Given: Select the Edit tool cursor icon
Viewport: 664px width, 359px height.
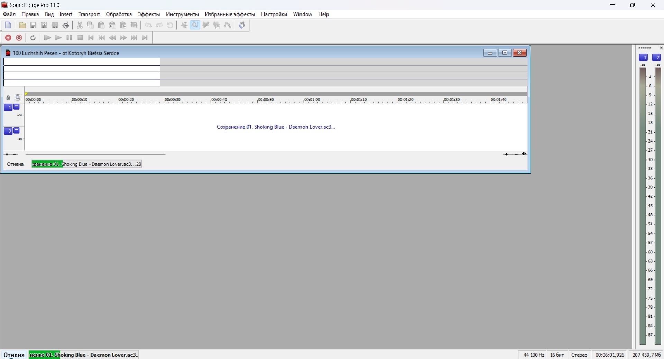Looking at the screenshot, I should (x=184, y=25).
